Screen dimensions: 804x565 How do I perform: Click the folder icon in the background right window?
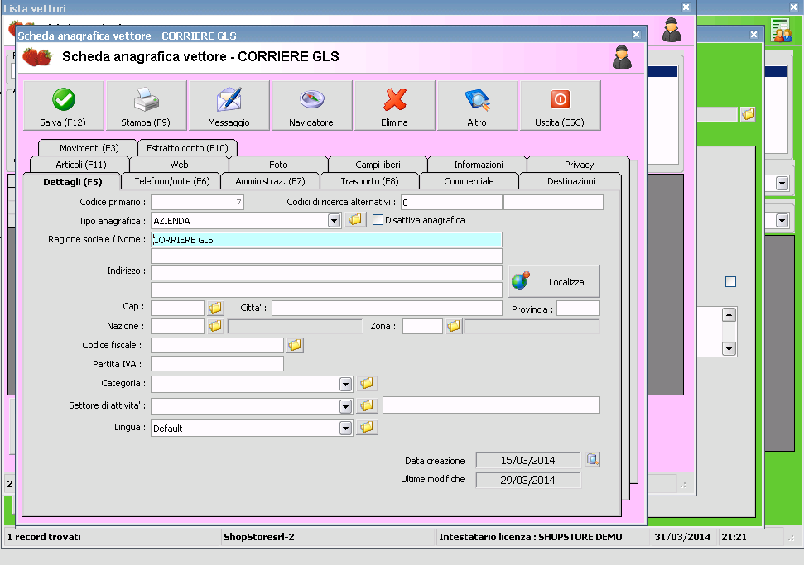click(x=749, y=114)
